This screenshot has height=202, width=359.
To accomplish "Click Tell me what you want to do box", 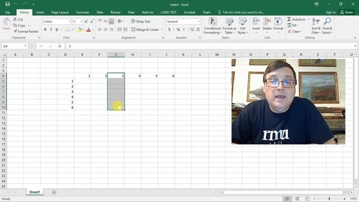I will [x=241, y=12].
